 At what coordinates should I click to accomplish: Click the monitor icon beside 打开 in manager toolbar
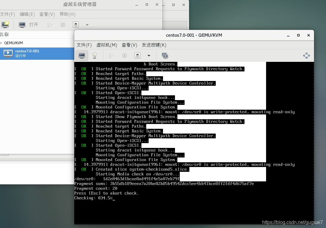[x=22, y=25]
